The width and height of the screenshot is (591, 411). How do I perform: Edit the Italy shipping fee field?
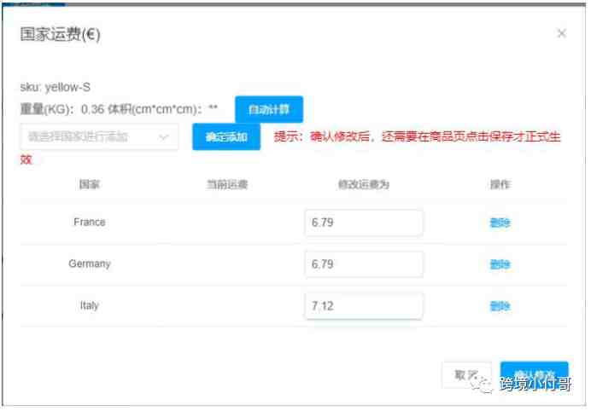pos(364,306)
